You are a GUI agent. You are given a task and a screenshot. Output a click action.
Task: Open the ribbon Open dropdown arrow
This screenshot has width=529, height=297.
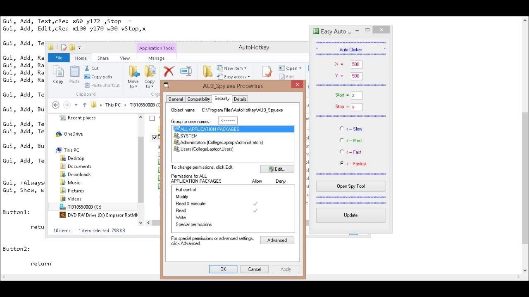pos(300,68)
